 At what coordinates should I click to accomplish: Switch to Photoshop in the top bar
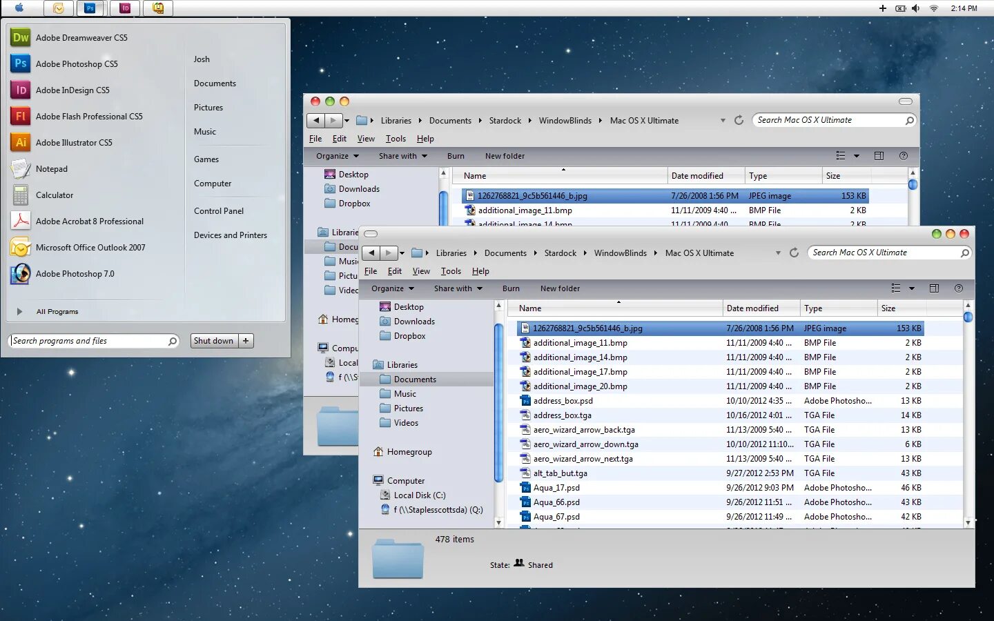[90, 8]
